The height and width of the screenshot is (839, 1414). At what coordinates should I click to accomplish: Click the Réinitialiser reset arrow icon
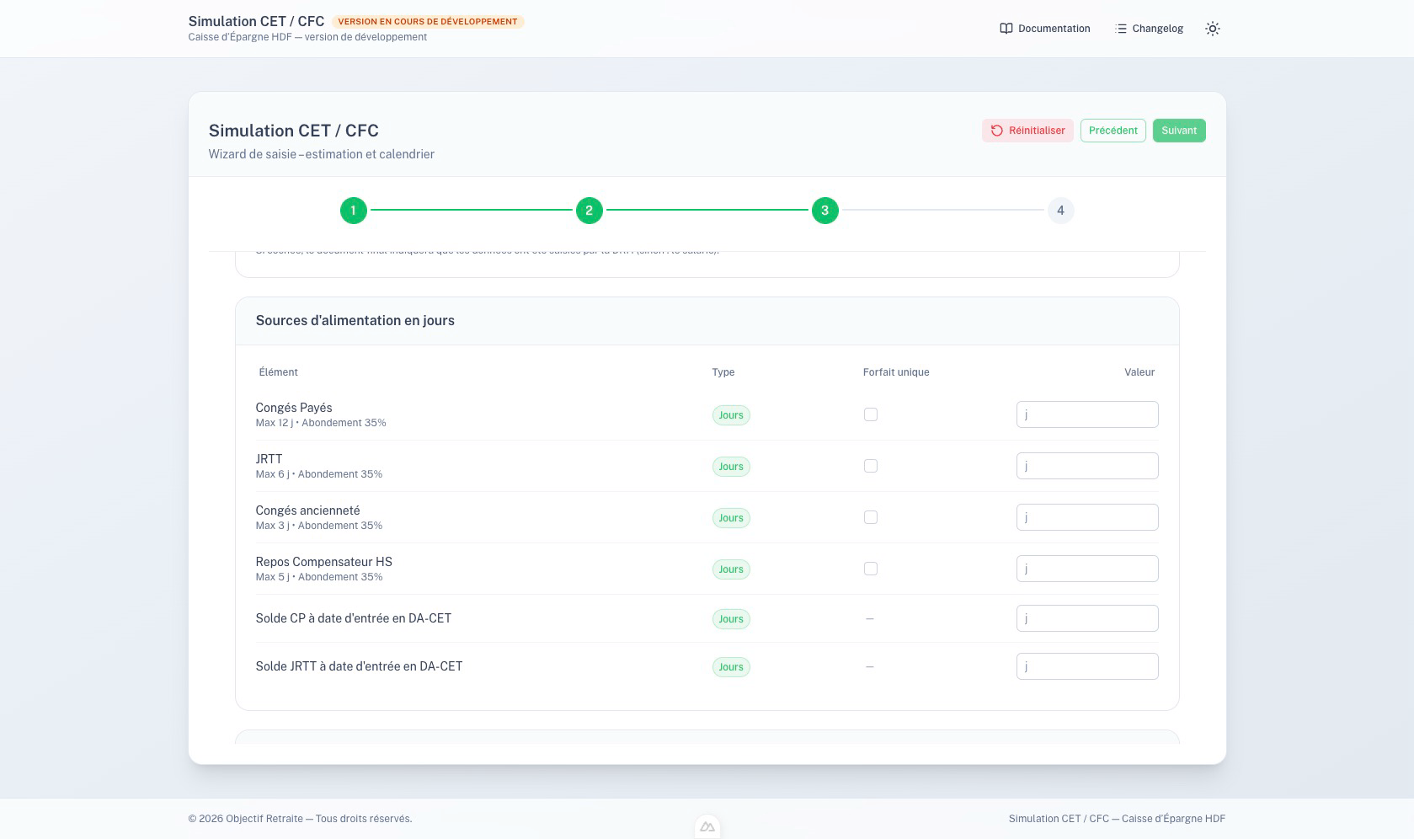click(x=997, y=131)
